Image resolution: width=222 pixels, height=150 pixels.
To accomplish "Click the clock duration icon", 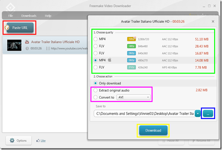I will [27, 49].
